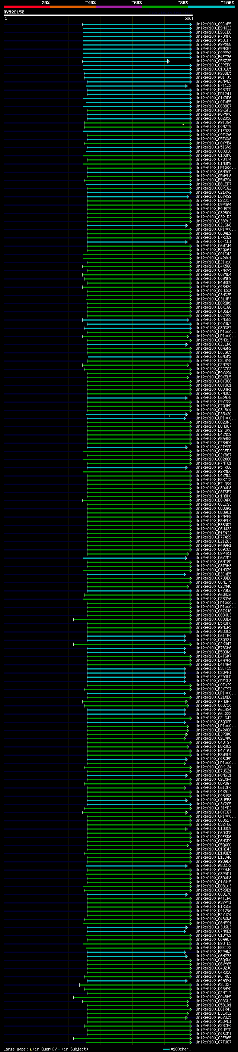This screenshot has height=1052, width=238.
Task: Select hit label UniRef100_C1FD23
Action: (213, 131)
